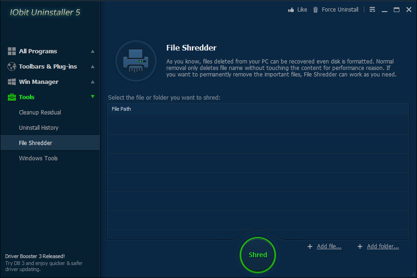Open Force Uninstall via the trash icon

[315, 9]
